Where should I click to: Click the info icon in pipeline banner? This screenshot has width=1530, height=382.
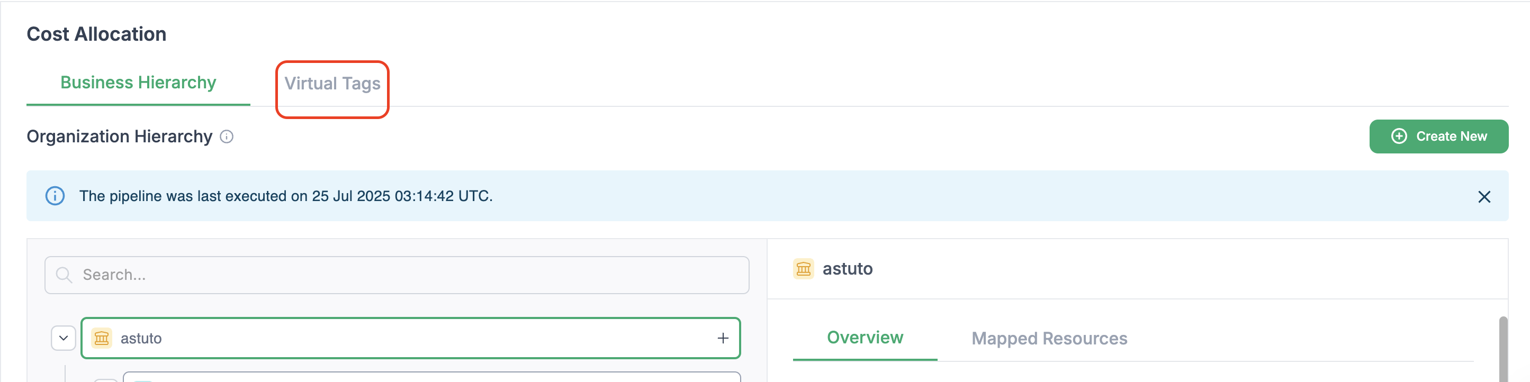pyautogui.click(x=55, y=196)
